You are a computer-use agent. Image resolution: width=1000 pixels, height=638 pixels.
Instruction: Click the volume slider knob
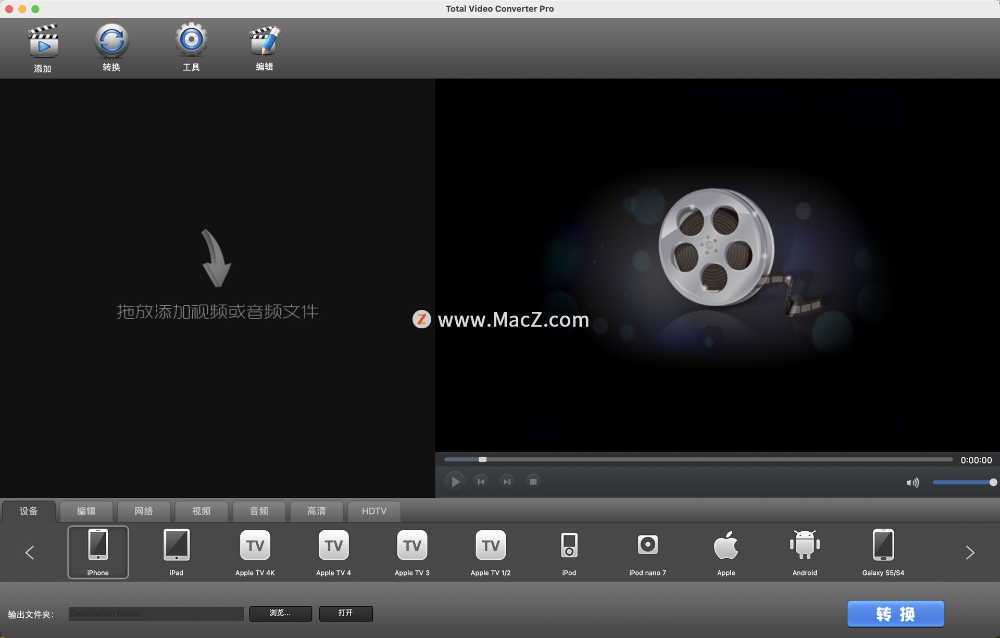tap(993, 482)
